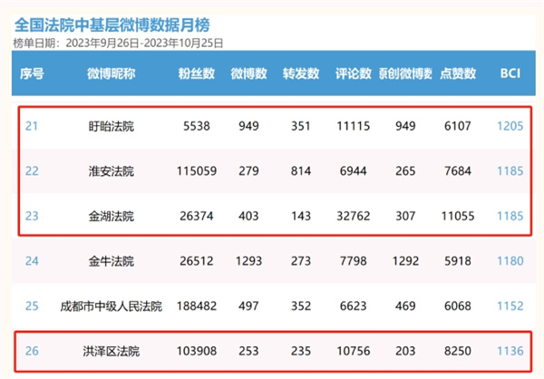Image resolution: width=544 pixels, height=379 pixels.
Task: Click repost count 352
Action: click(301, 306)
